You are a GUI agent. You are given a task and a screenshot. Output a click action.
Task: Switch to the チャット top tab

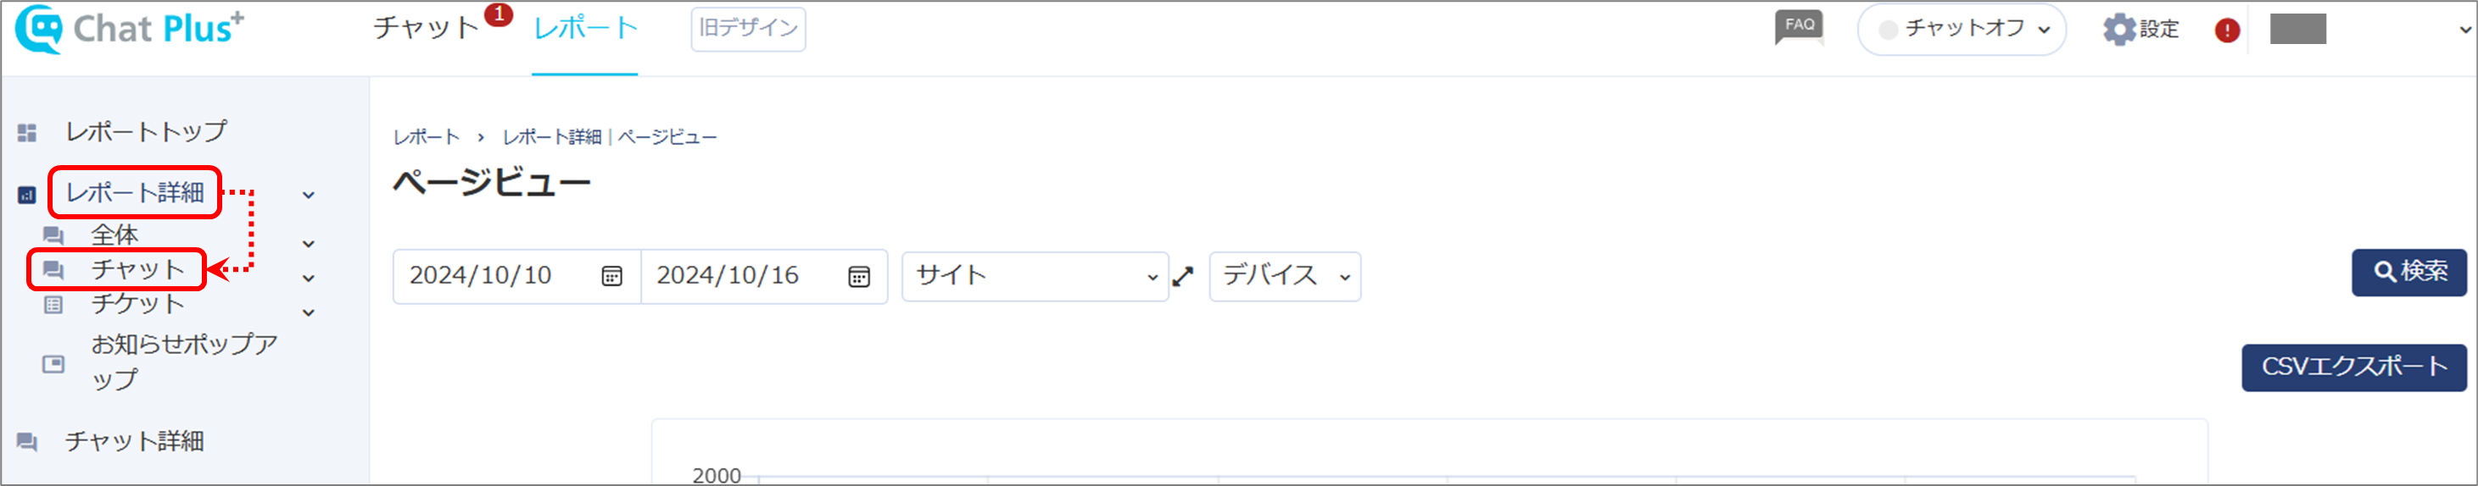pos(427,28)
